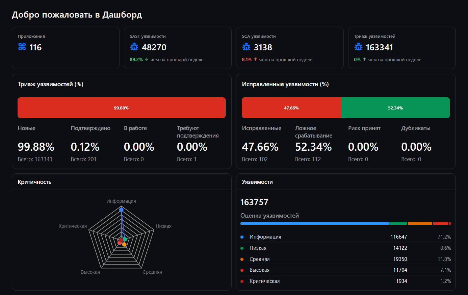This screenshot has height=295, width=468.
Task: Click the red up arrow next to 8.1%
Action: pyautogui.click(x=256, y=59)
